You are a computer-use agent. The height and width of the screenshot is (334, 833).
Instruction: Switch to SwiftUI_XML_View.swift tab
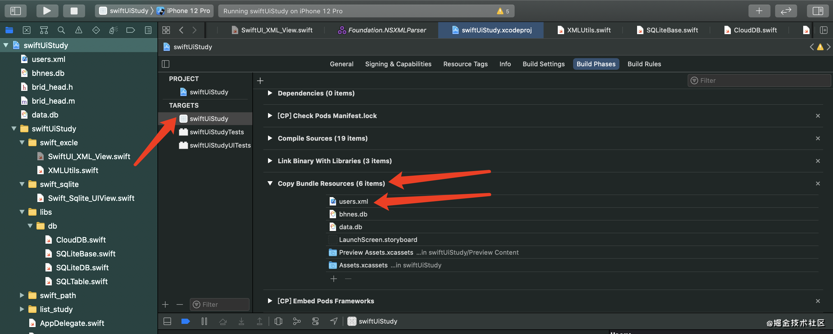pyautogui.click(x=272, y=30)
